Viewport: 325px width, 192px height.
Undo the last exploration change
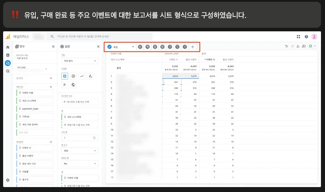[x=287, y=46]
